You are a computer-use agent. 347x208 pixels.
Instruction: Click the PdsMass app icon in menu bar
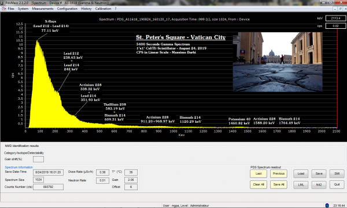pyautogui.click(x=4, y=9)
